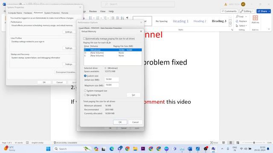Click Environment Variables in System Properties
The width and height of the screenshot is (273, 153).
click(x=65, y=72)
